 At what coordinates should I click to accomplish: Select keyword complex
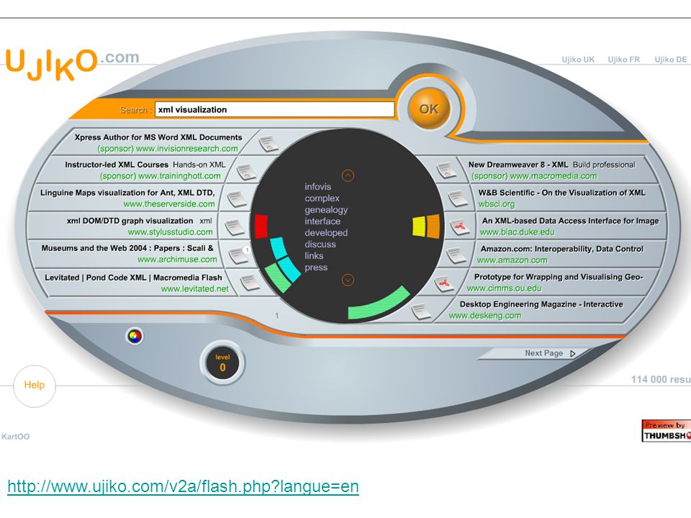tap(322, 199)
